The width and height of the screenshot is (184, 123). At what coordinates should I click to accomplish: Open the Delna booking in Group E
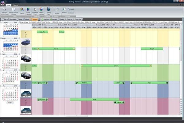pyautogui.click(x=119, y=102)
